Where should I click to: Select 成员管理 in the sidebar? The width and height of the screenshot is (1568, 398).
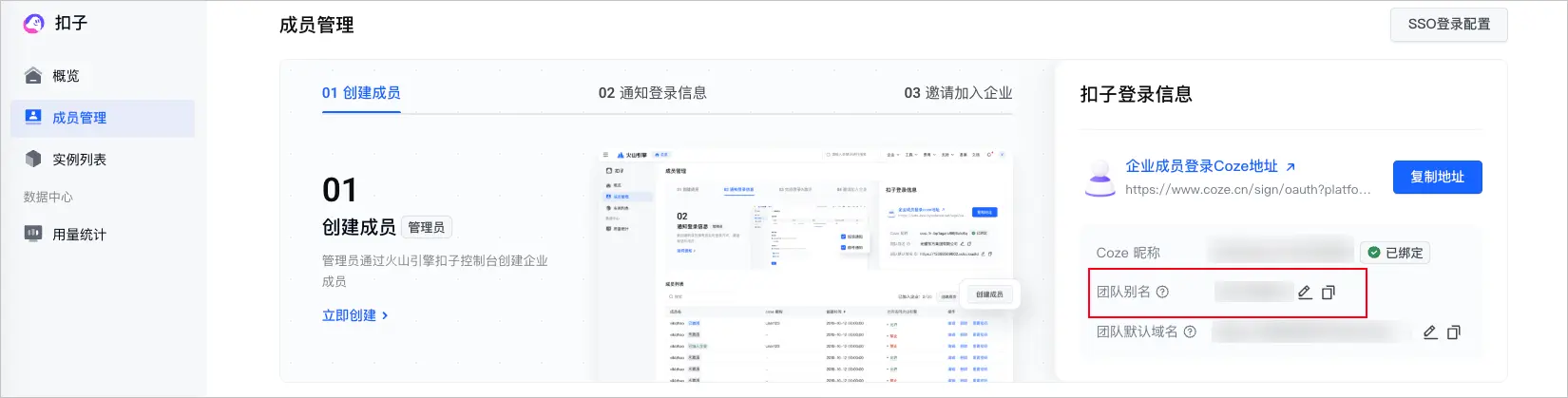(103, 118)
